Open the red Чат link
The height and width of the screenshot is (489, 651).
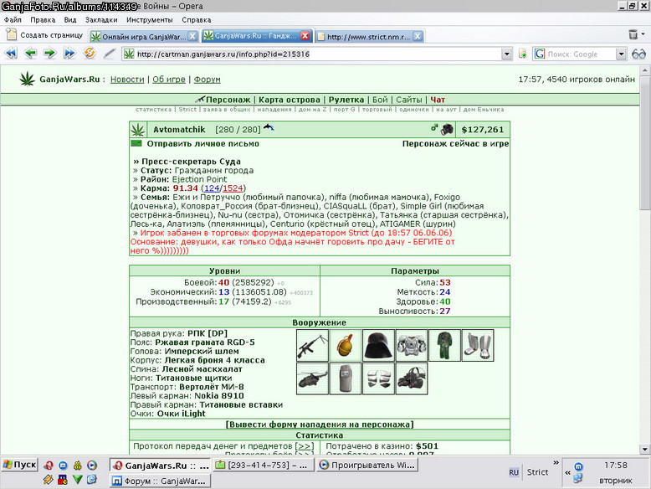(438, 100)
